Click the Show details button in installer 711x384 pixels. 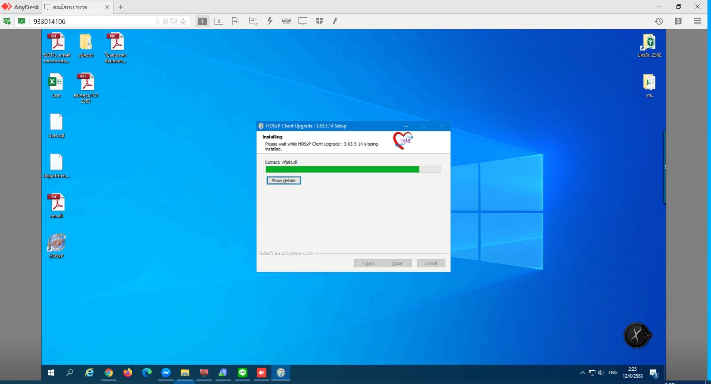[x=283, y=180]
